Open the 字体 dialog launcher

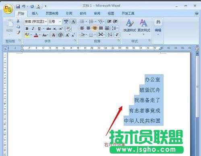[x=75, y=40]
